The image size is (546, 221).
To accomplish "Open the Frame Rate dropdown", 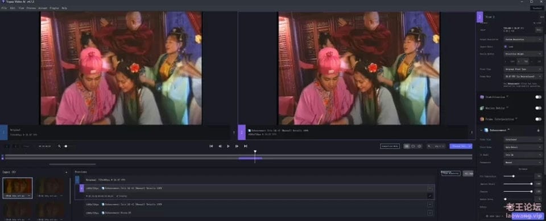I will (523, 76).
